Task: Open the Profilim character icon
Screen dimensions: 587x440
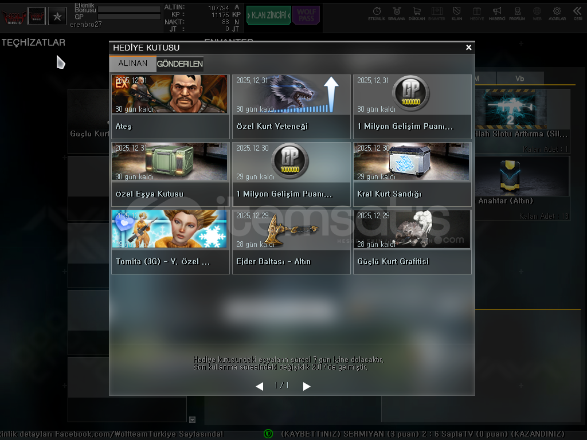Action: (517, 14)
